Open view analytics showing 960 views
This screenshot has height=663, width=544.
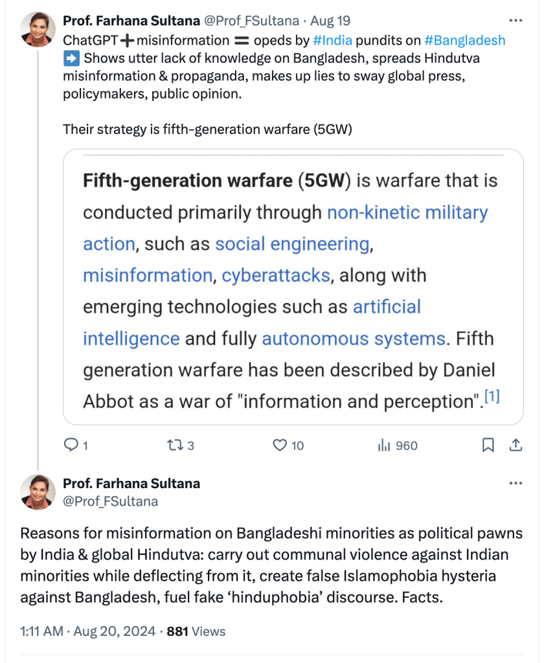coord(385,445)
